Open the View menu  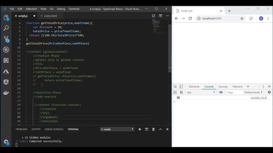pos(44,9)
